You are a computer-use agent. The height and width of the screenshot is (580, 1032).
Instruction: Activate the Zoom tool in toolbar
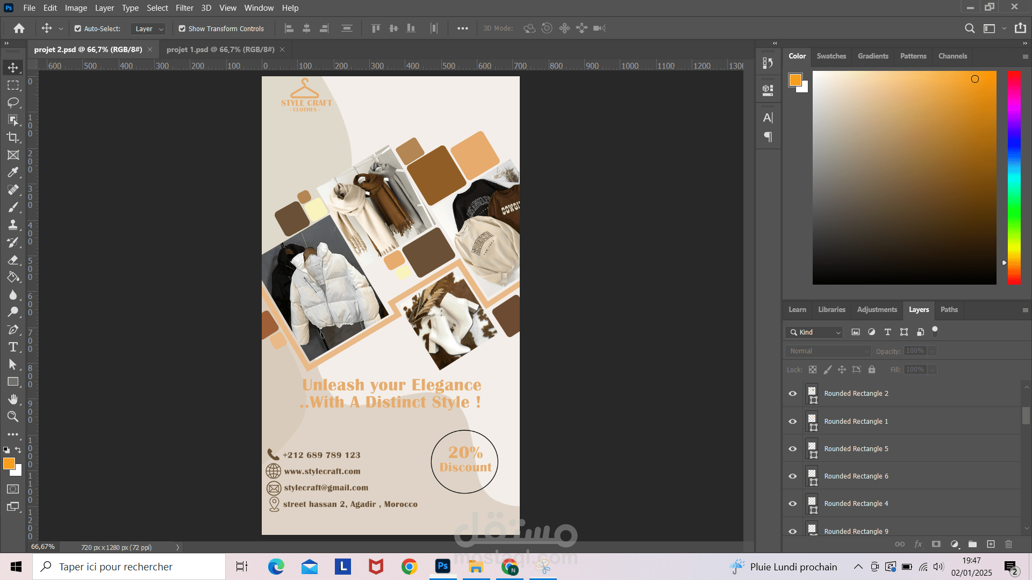(13, 417)
